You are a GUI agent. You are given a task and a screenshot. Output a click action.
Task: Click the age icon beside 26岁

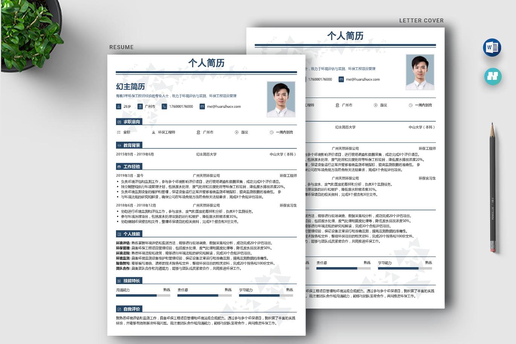(118, 106)
